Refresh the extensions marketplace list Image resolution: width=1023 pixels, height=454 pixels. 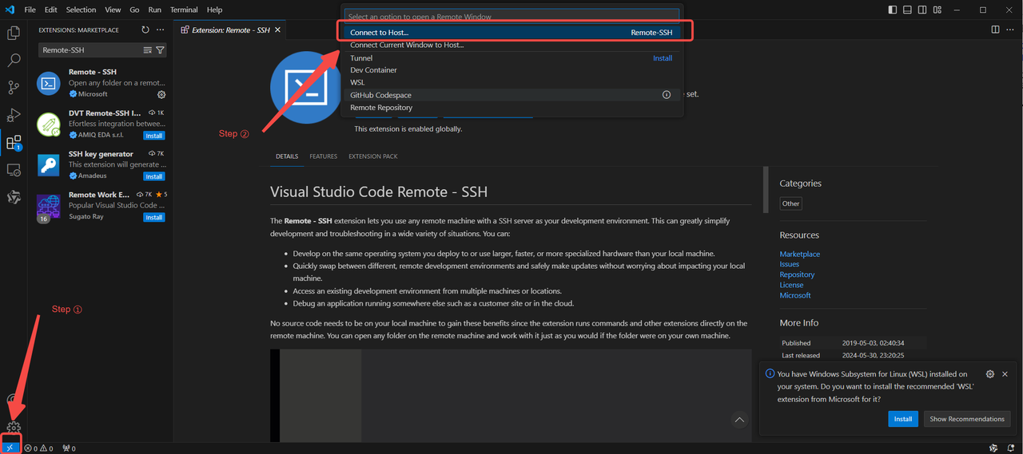tap(145, 30)
